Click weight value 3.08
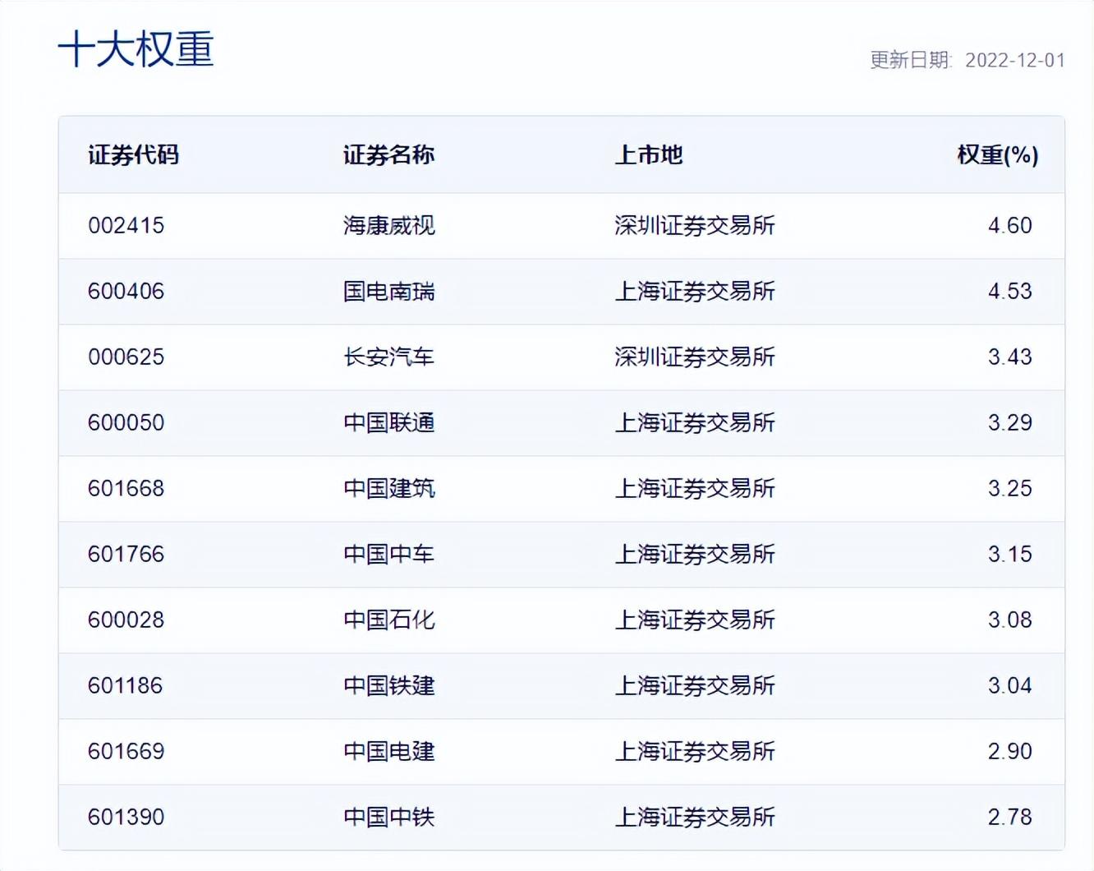 point(1009,620)
